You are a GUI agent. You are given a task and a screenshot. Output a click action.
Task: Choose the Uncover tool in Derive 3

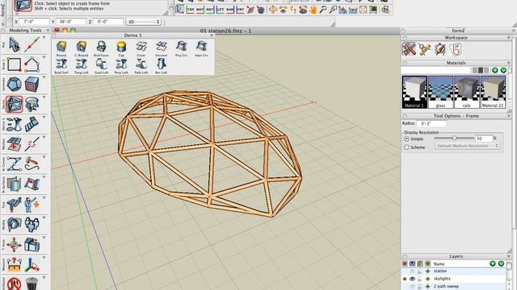coord(162,48)
